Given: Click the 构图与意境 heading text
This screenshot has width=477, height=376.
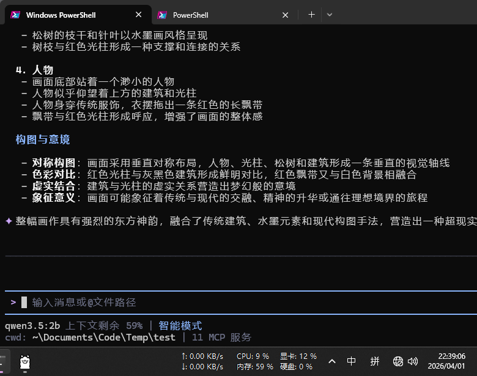Looking at the screenshot, I should coord(43,139).
